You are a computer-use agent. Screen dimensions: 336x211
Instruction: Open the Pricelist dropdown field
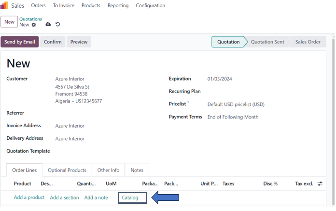pyautogui.click(x=236, y=105)
